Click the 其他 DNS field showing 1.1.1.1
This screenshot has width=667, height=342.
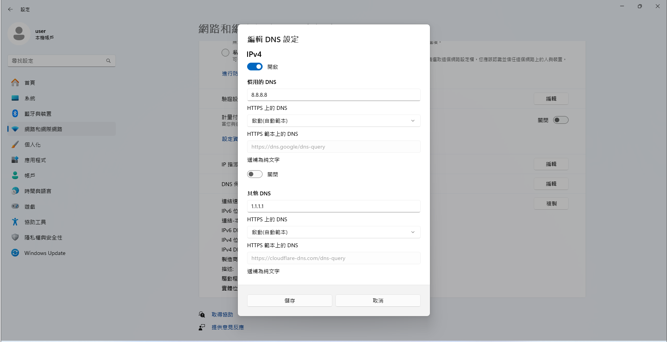tap(334, 206)
